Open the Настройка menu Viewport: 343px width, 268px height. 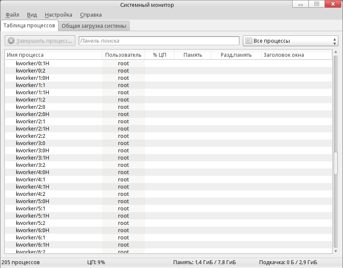click(59, 15)
